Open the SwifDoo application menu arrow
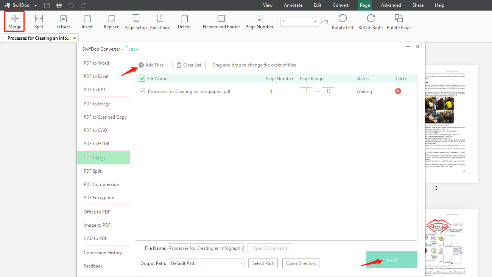 tap(35, 5)
